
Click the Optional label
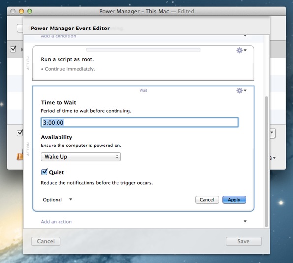pos(52,200)
